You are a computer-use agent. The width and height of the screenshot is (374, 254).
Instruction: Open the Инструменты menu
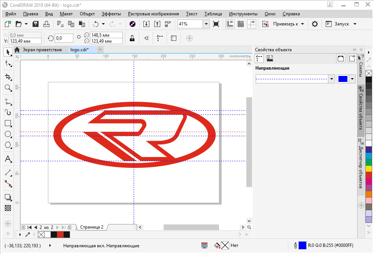pos(243,14)
